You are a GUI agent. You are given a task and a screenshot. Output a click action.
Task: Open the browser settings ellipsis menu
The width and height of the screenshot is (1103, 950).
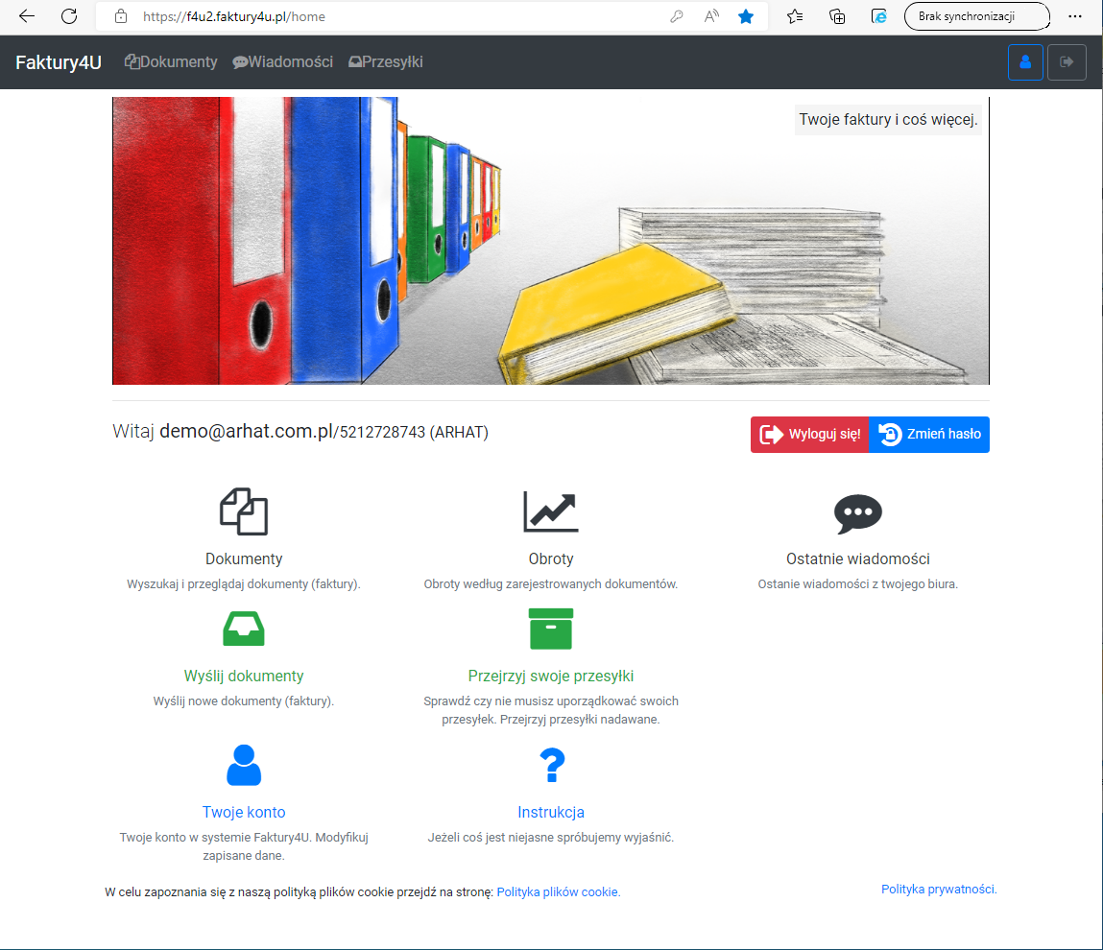1074,16
